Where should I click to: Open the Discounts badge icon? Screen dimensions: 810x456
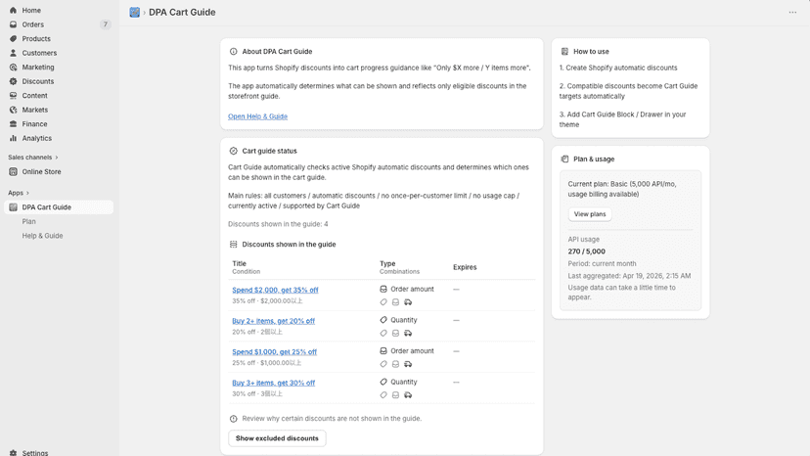point(13,81)
